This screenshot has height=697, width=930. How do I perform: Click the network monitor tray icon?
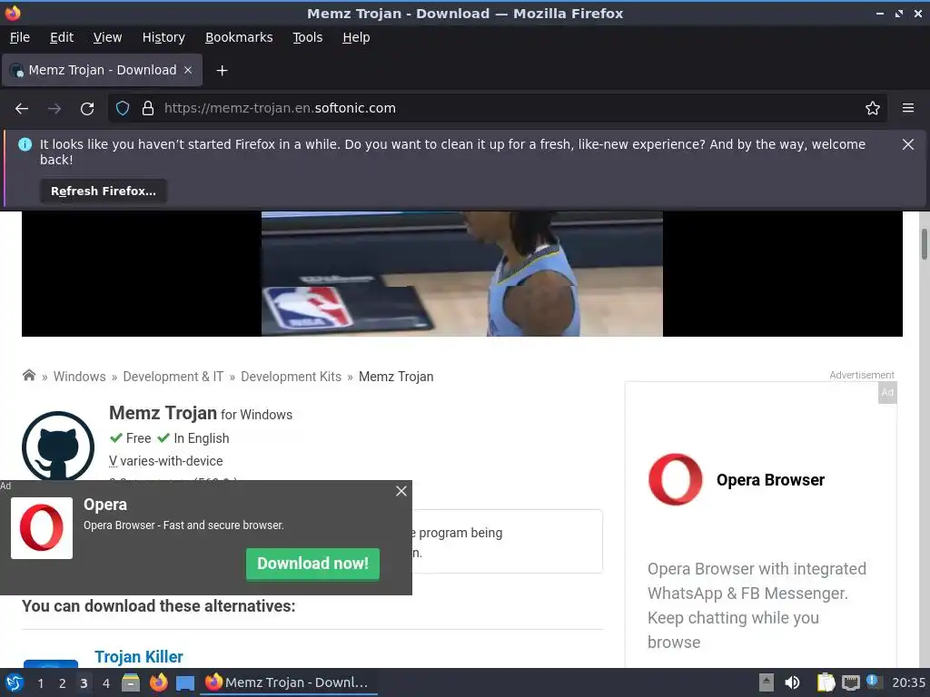tap(850, 682)
